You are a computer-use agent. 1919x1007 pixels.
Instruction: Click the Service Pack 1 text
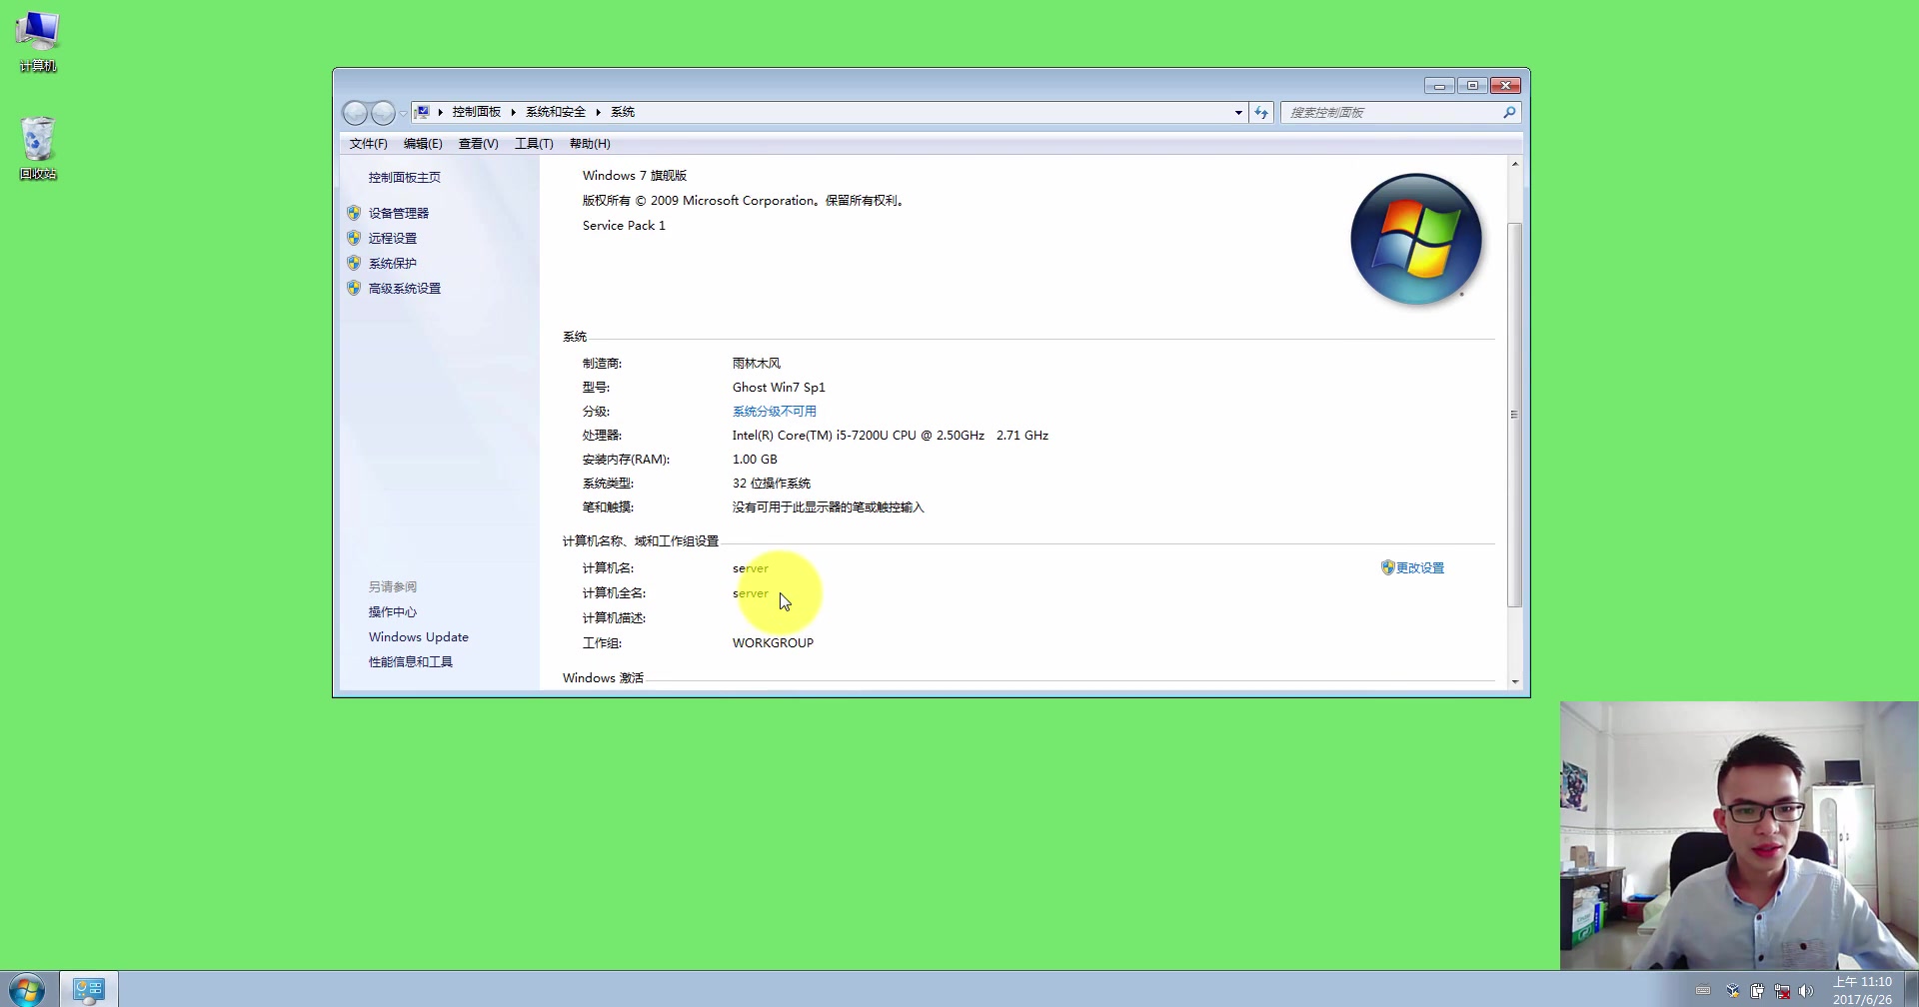coord(624,225)
